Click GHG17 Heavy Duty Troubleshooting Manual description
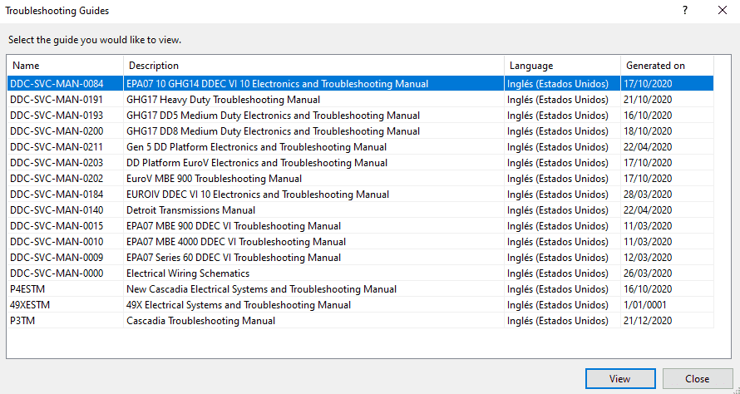 tap(223, 100)
